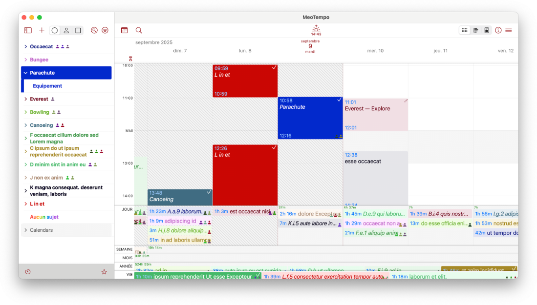Switch to list layout view
537x305 pixels.
475,30
